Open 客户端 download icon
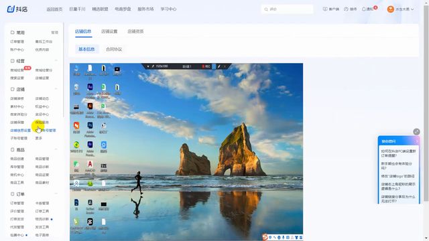The image size is (429, 241). tap(325, 9)
